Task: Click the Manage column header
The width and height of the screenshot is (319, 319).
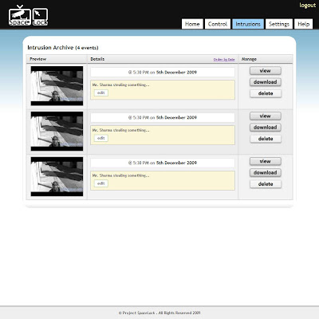Action: pos(249,59)
